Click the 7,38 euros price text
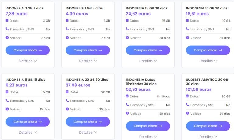 (16, 14)
